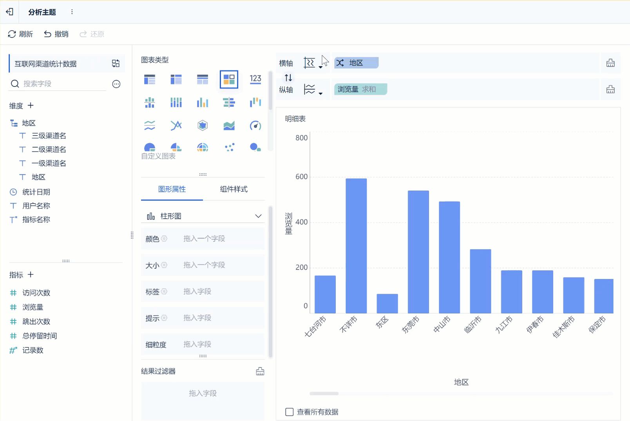The image size is (630, 421).
Task: Collapse the 地区 drill hierarchy folder
Action: tap(14, 123)
